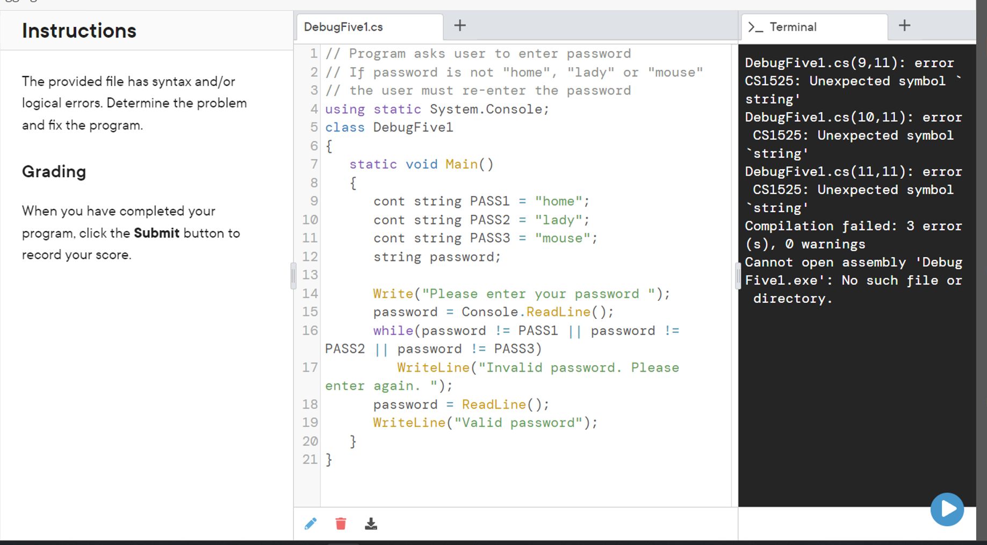Click the pencil edit icon below the editor
The image size is (987, 545).
[310, 522]
